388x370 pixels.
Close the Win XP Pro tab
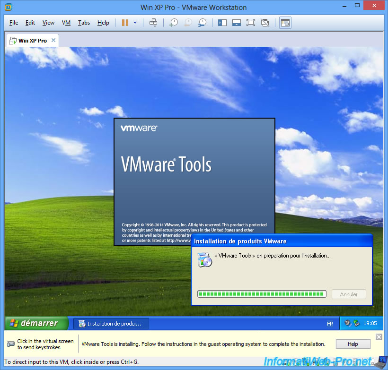point(53,40)
